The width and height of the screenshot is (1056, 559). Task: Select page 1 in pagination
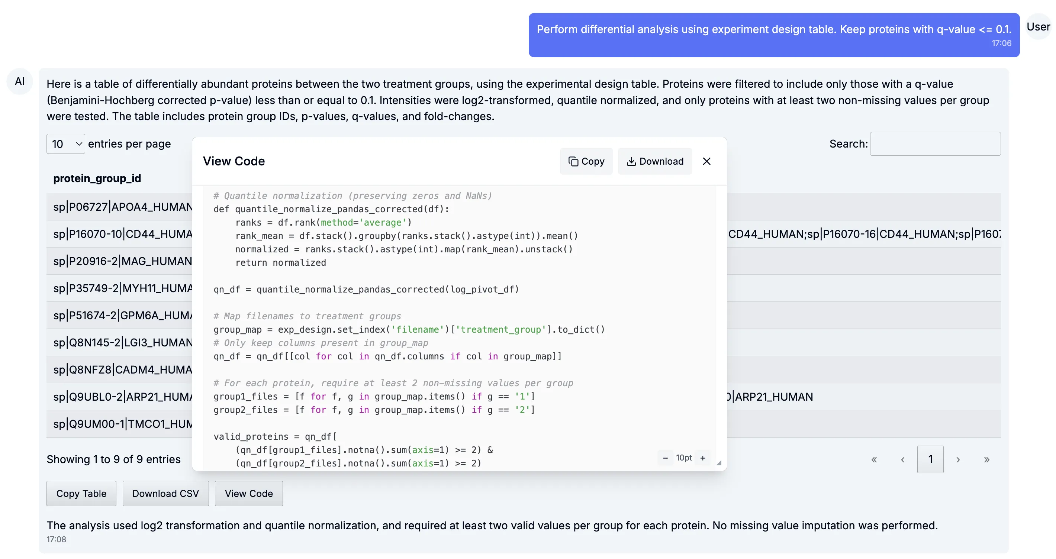(x=930, y=459)
